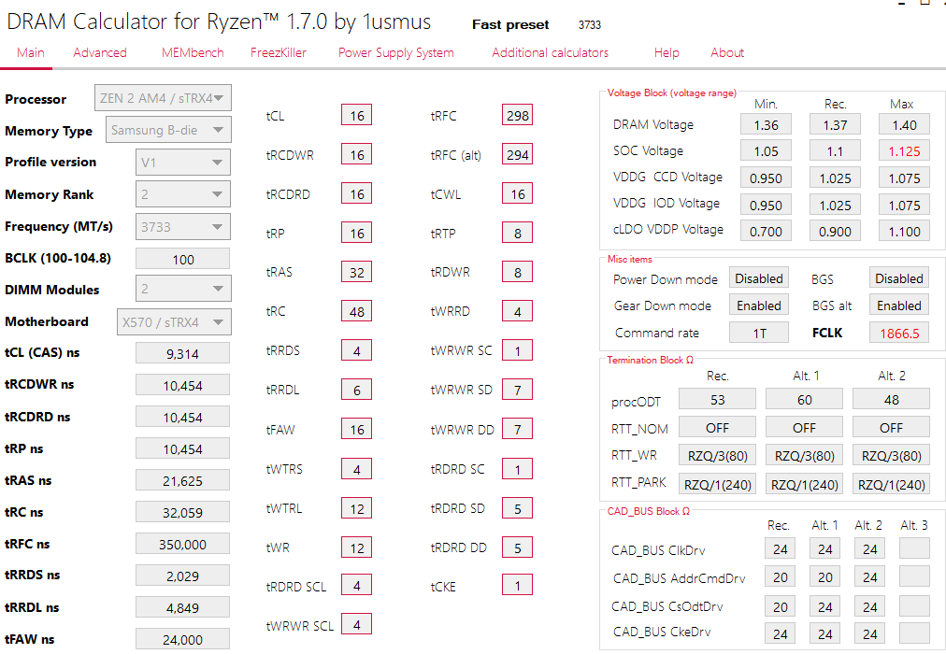The image size is (946, 654).
Task: Open the About tab
Action: click(x=727, y=52)
